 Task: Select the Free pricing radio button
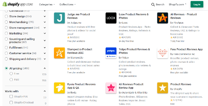tap(11, 74)
